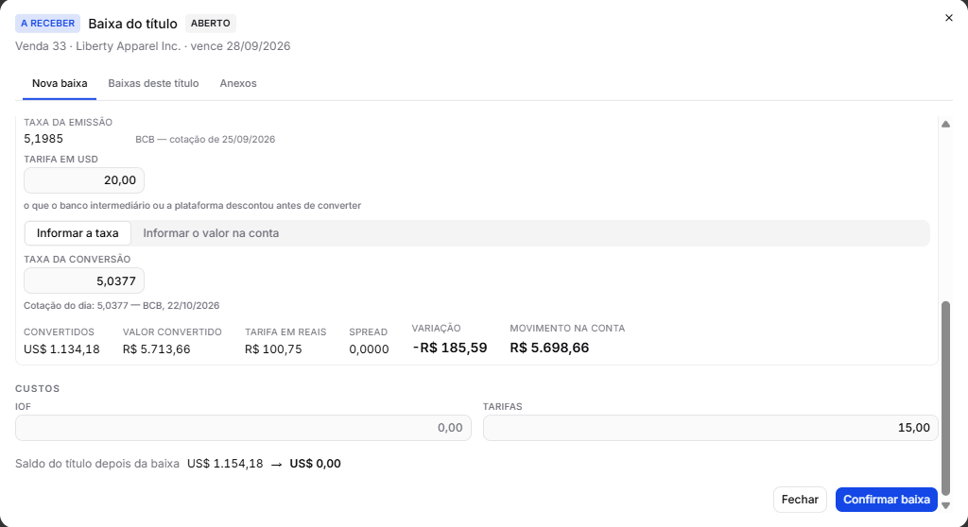Click the scrollbar up arrow
968x527 pixels.
[x=945, y=124]
